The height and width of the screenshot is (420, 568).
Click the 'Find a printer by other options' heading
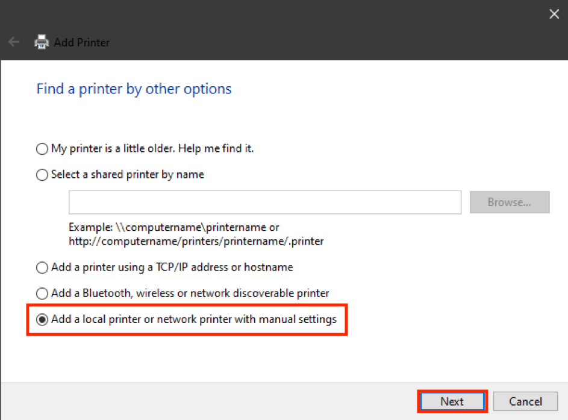pyautogui.click(x=134, y=89)
